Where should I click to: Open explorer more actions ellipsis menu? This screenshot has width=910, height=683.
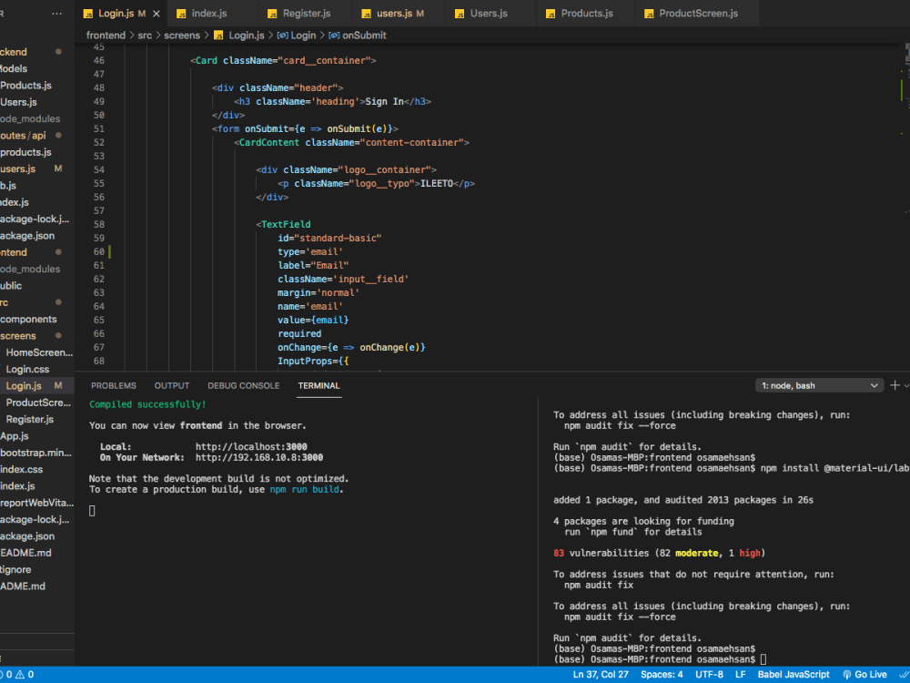pos(57,14)
